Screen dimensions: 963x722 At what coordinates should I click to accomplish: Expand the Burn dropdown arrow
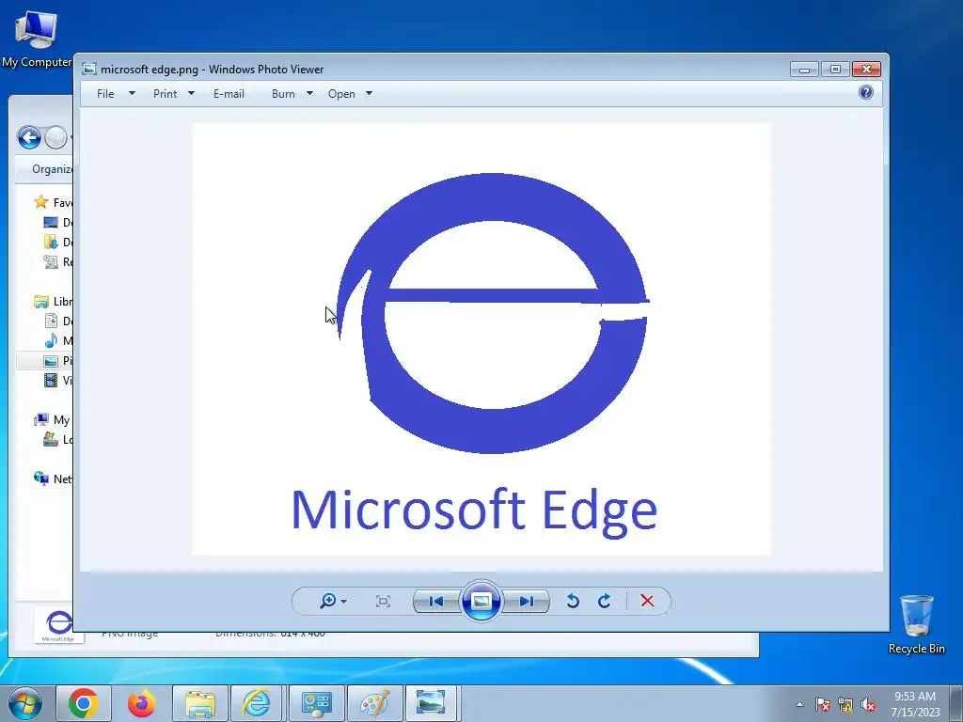pos(309,93)
